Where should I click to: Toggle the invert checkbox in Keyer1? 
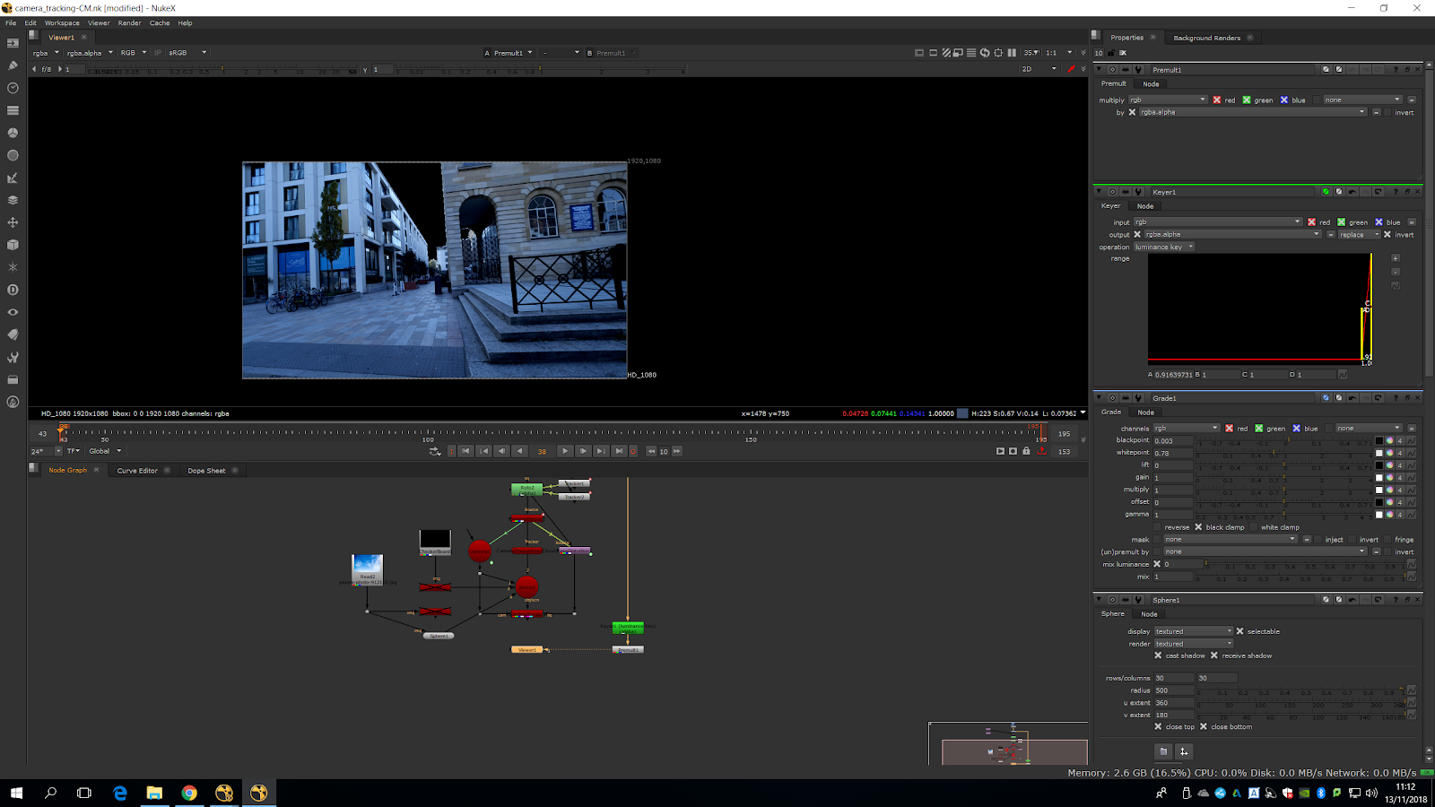1387,235
